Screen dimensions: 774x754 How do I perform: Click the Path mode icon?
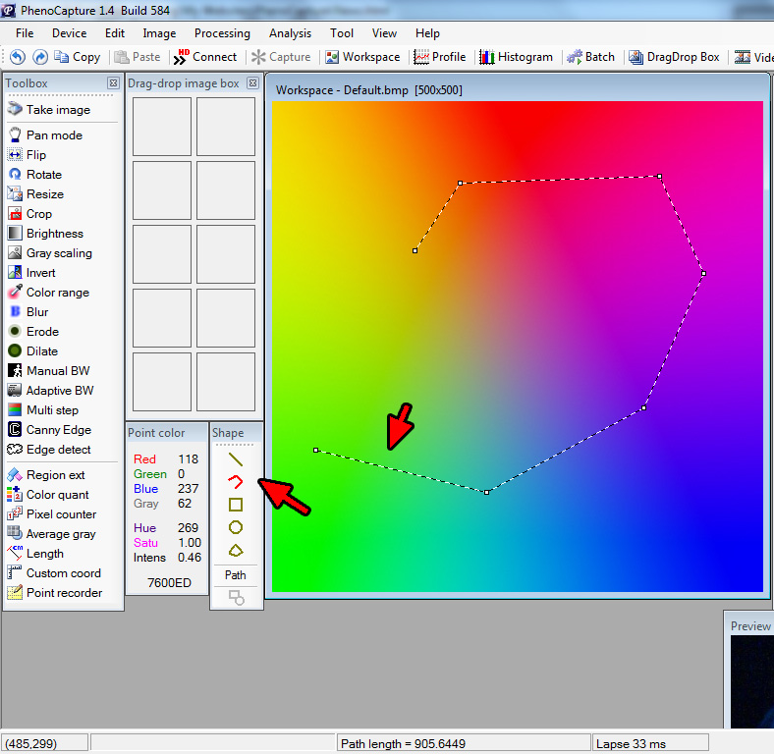tap(236, 596)
